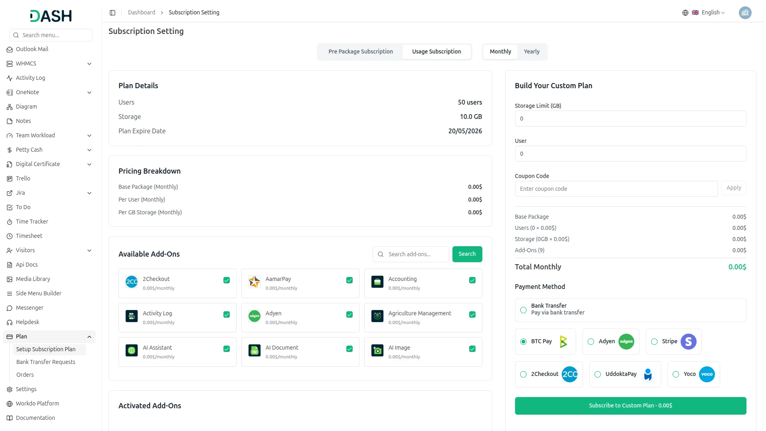
Task: Click the Storage Limit input field
Action: coord(630,119)
